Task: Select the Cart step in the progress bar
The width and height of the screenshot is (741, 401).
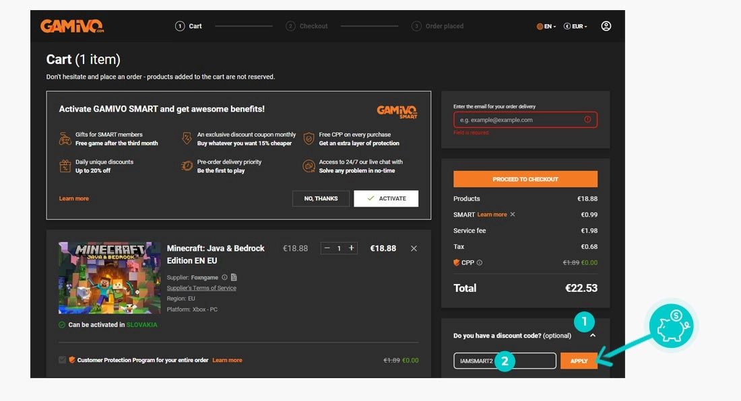Action: (x=189, y=26)
